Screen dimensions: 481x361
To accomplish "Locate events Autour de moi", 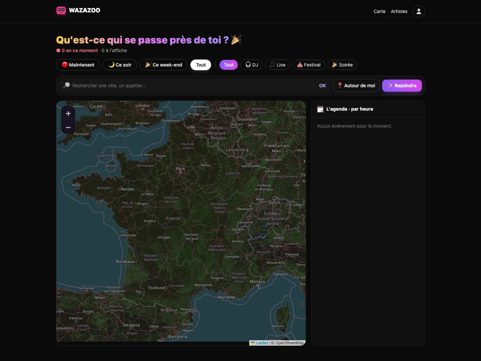I will coord(356,85).
